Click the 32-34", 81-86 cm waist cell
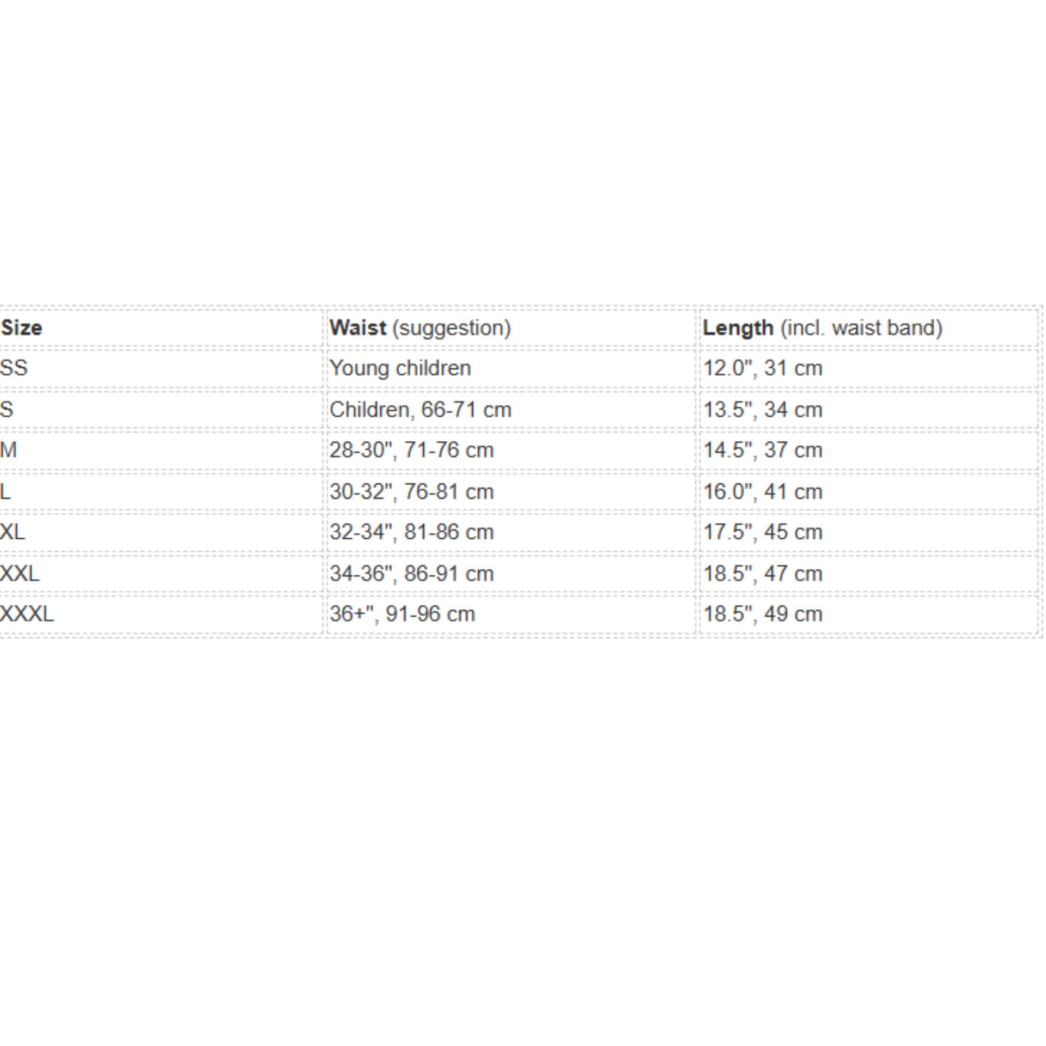This screenshot has width=1046, height=1046. click(x=411, y=532)
